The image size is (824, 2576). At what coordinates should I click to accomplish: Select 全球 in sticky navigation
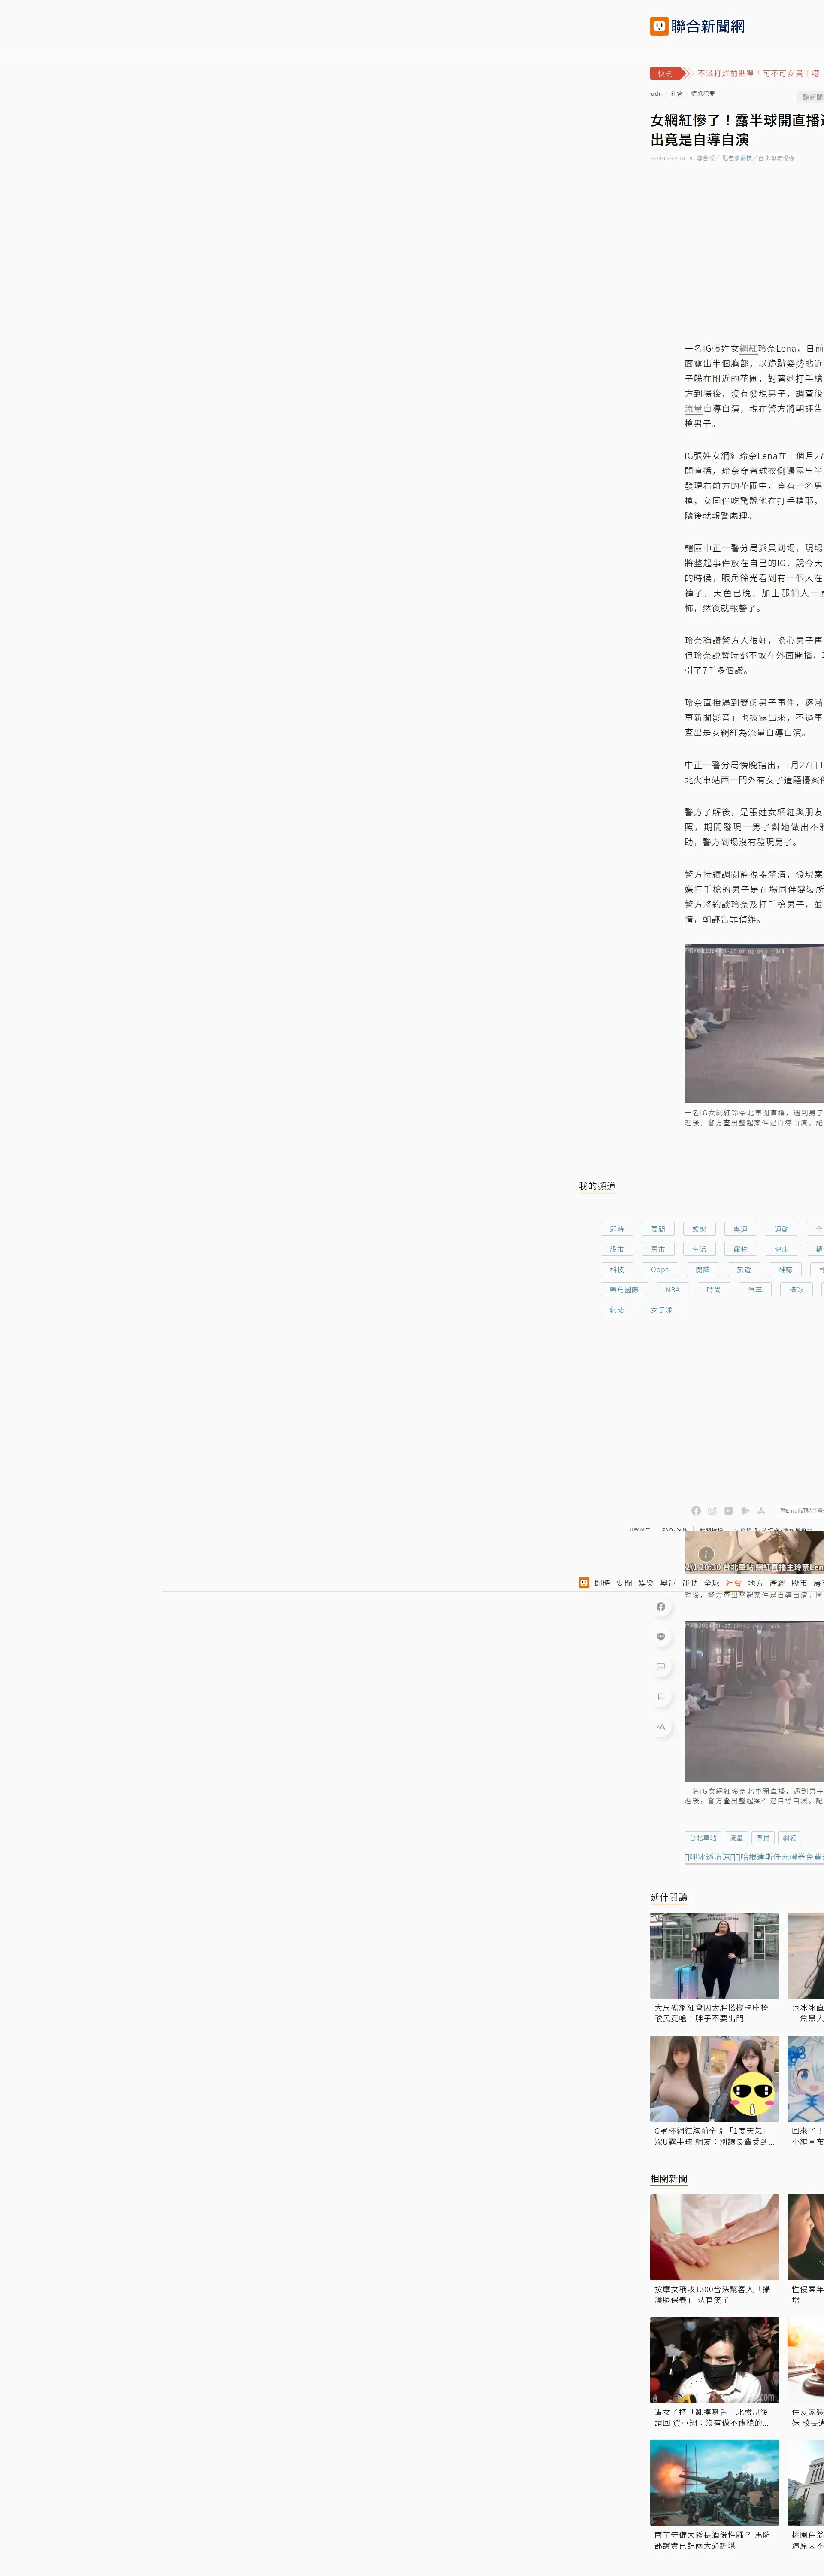click(x=712, y=1583)
